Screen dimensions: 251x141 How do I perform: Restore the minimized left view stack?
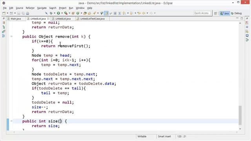coord(4,18)
